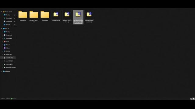Click the pin icon beside Quick access Downloads
The height and width of the screenshot is (109, 195).
pos(15,18)
